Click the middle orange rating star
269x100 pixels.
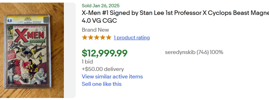(x=97, y=37)
